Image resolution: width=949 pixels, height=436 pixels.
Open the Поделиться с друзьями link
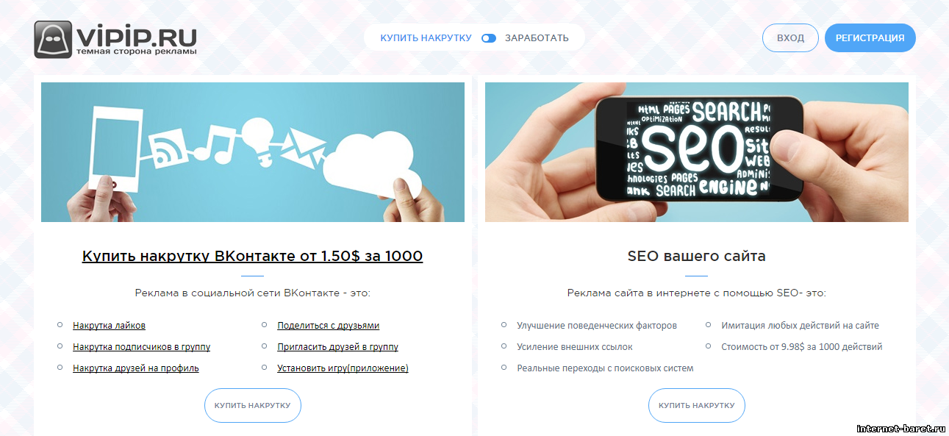328,325
